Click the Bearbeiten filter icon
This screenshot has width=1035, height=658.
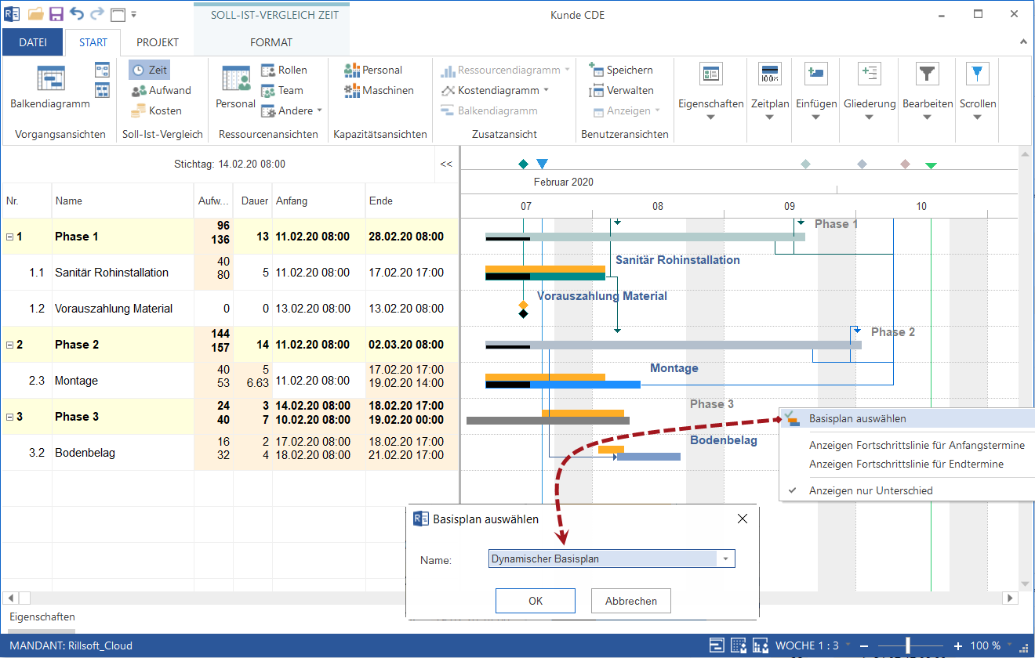(927, 74)
